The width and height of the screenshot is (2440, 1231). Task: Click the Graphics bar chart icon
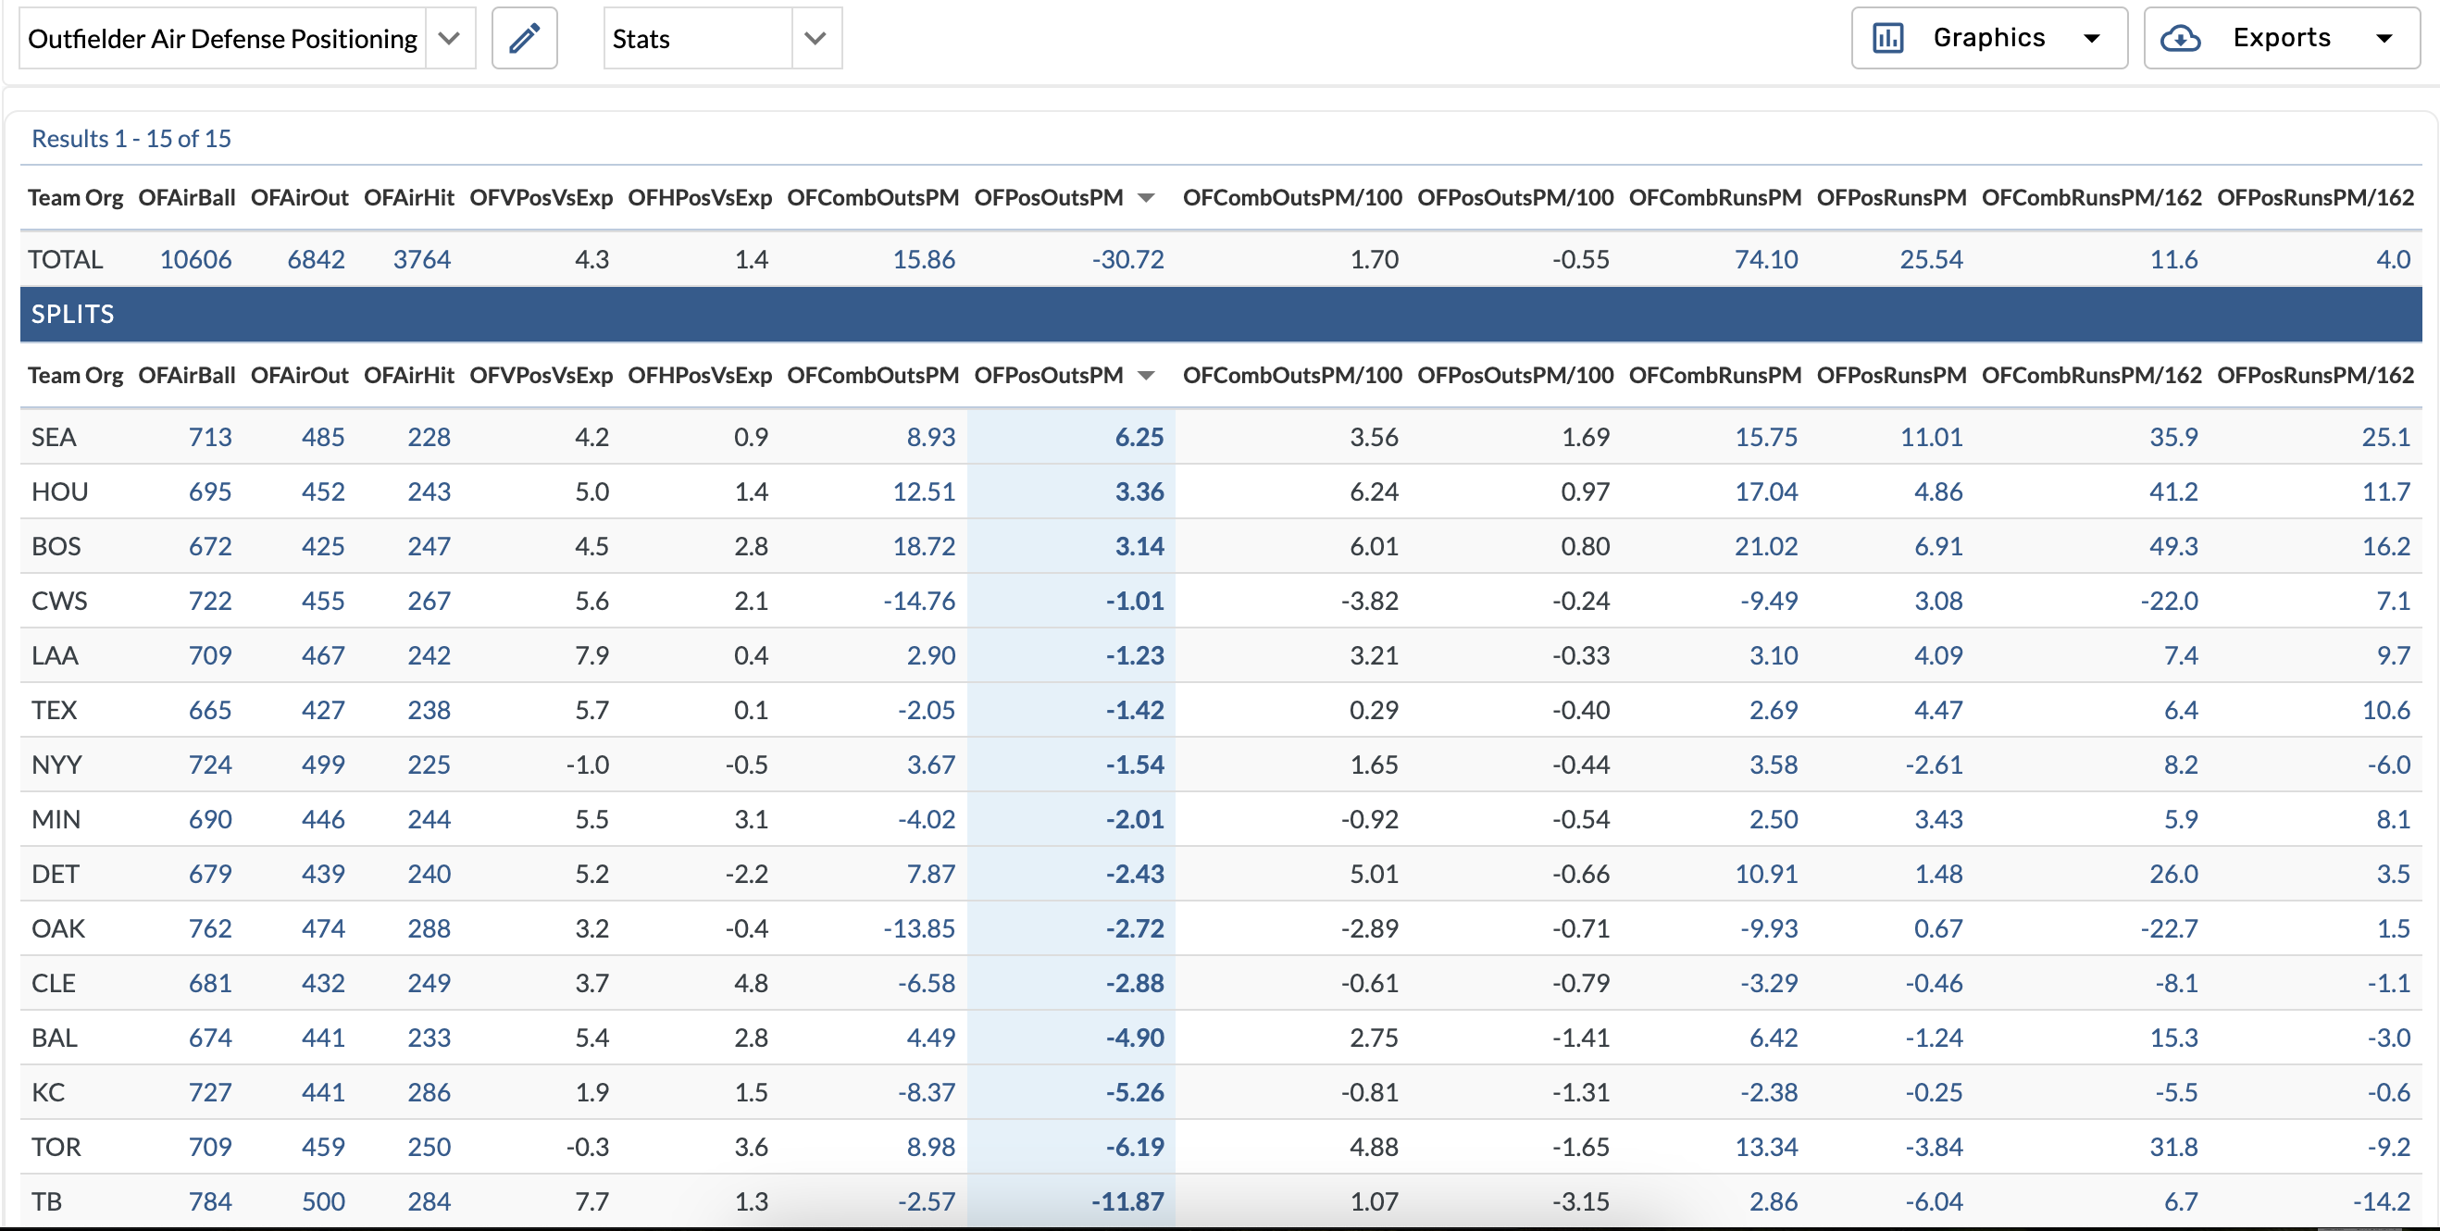(x=1886, y=39)
